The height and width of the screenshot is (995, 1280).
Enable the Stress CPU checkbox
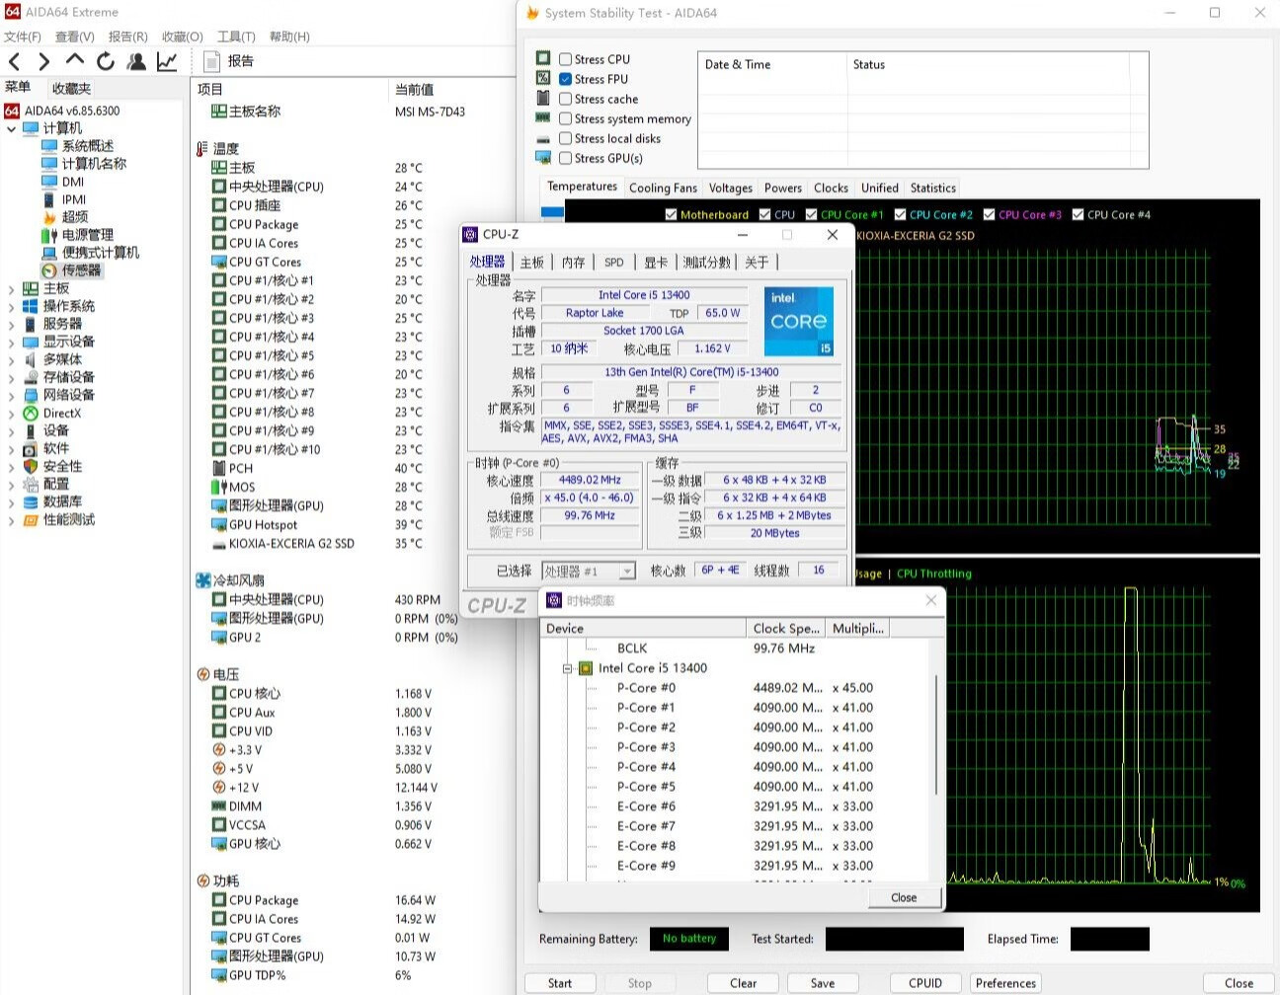[x=566, y=59]
